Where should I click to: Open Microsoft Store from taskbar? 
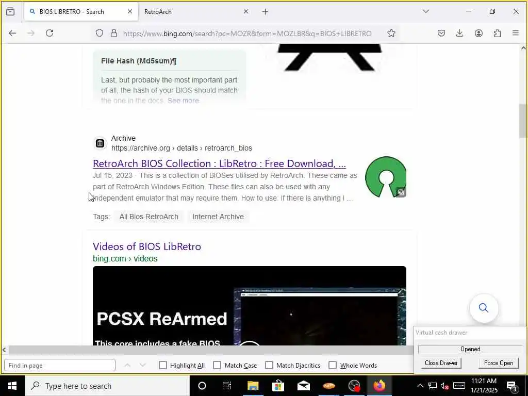(278, 386)
